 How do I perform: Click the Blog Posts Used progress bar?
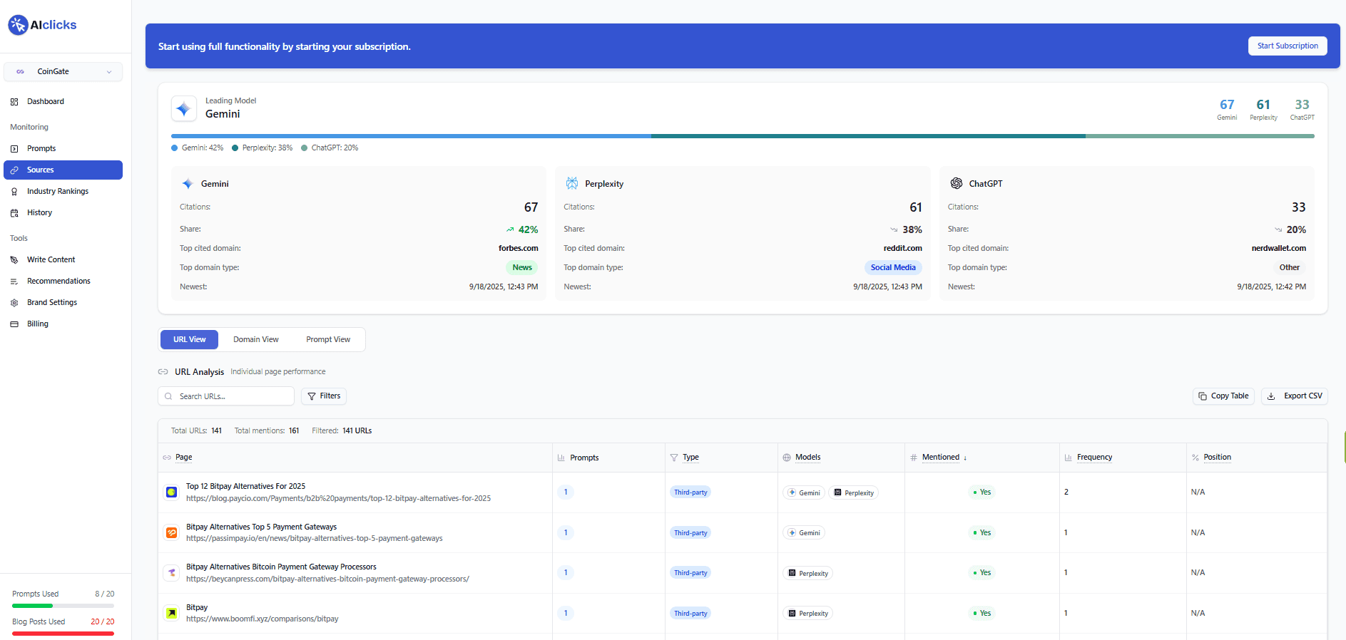[x=63, y=633]
